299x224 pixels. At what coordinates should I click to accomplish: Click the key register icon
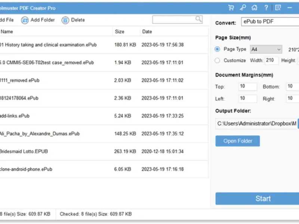pyautogui.click(x=243, y=8)
